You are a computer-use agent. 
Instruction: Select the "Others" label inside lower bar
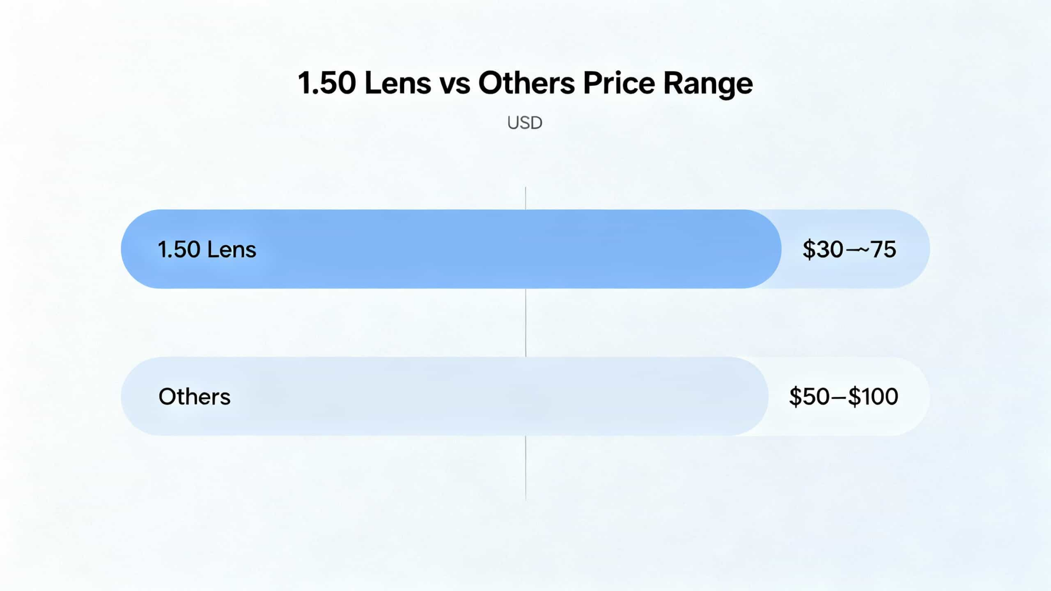point(194,396)
